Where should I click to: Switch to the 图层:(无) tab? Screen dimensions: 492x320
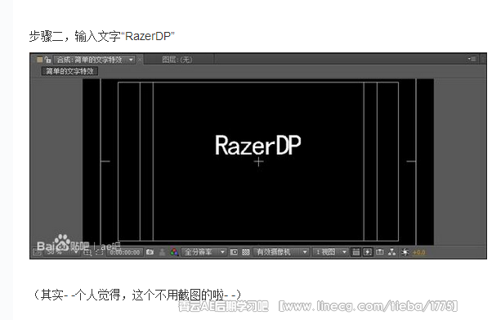point(177,60)
